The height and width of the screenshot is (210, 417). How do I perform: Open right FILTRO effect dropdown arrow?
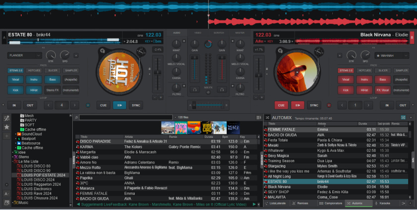pos(232,86)
